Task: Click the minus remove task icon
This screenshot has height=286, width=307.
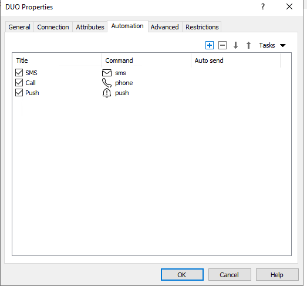Action: (x=222, y=45)
